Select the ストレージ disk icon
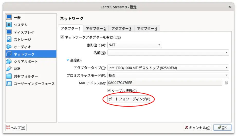 click(x=9, y=39)
